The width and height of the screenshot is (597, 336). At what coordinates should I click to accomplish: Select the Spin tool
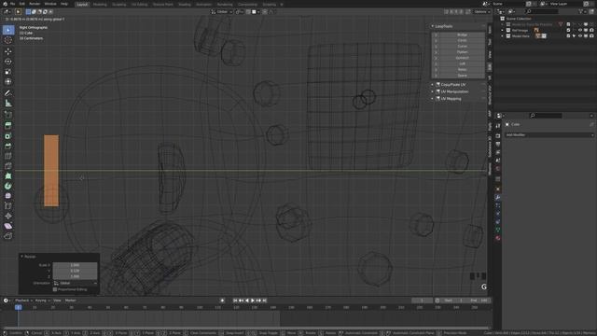(x=8, y=186)
